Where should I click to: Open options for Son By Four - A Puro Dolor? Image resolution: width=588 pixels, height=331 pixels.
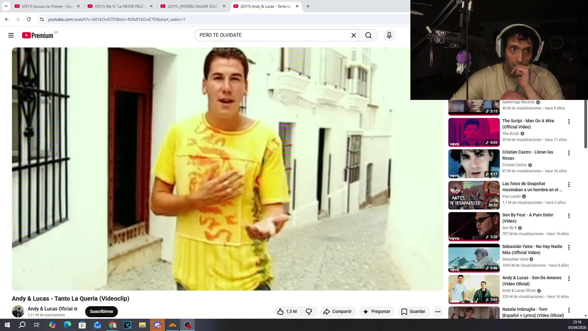click(569, 216)
